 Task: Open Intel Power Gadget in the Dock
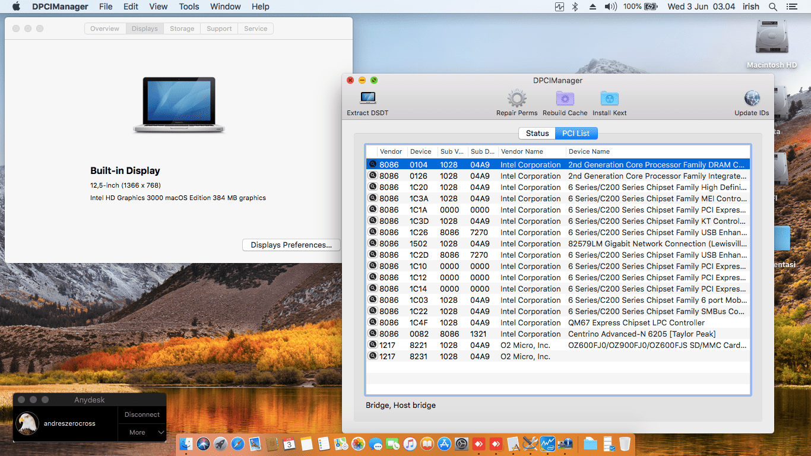547,444
